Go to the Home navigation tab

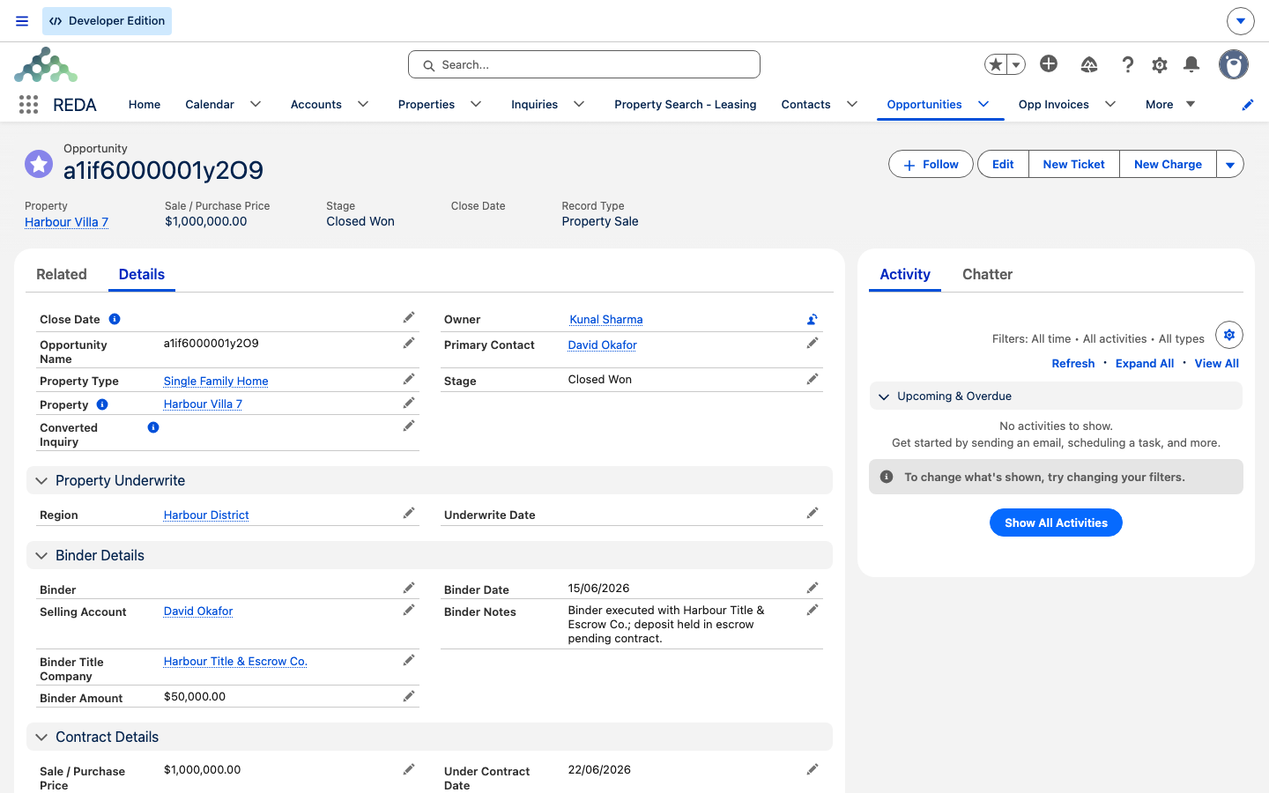pyautogui.click(x=145, y=104)
